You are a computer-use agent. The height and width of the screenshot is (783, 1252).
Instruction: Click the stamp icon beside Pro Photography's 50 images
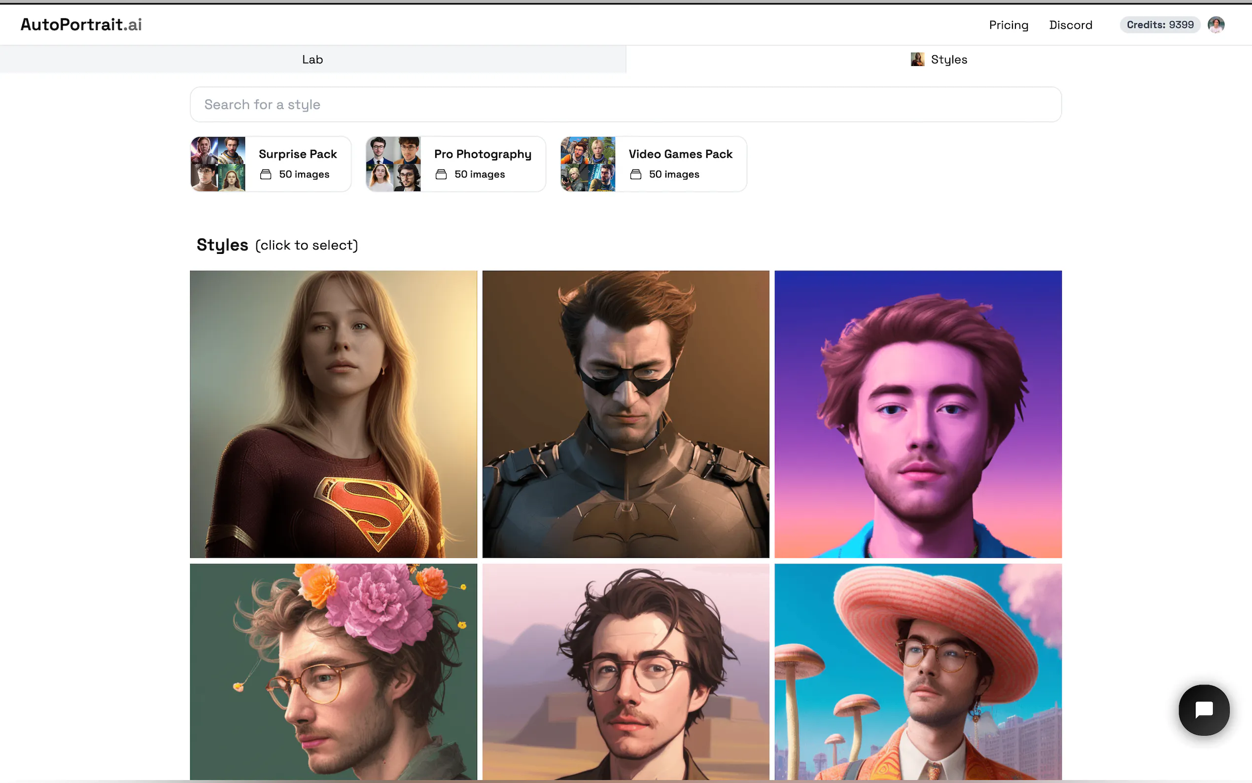[441, 175]
